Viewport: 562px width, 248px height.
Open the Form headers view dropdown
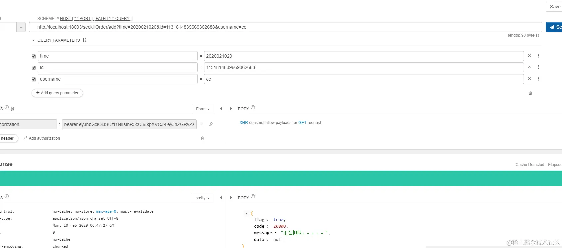coord(203,109)
